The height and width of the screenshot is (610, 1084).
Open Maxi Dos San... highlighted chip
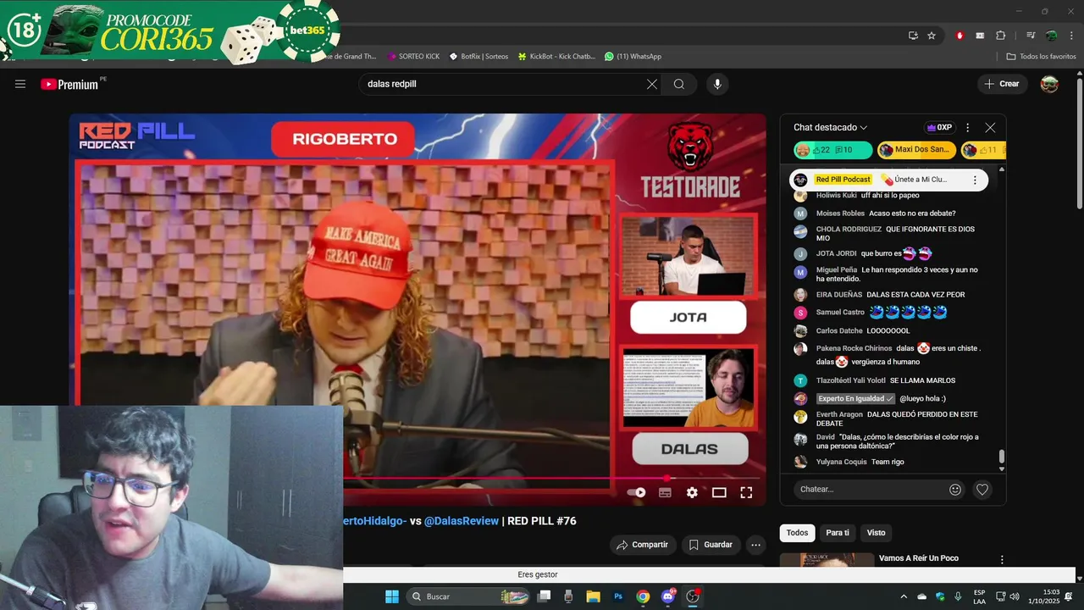pyautogui.click(x=916, y=150)
